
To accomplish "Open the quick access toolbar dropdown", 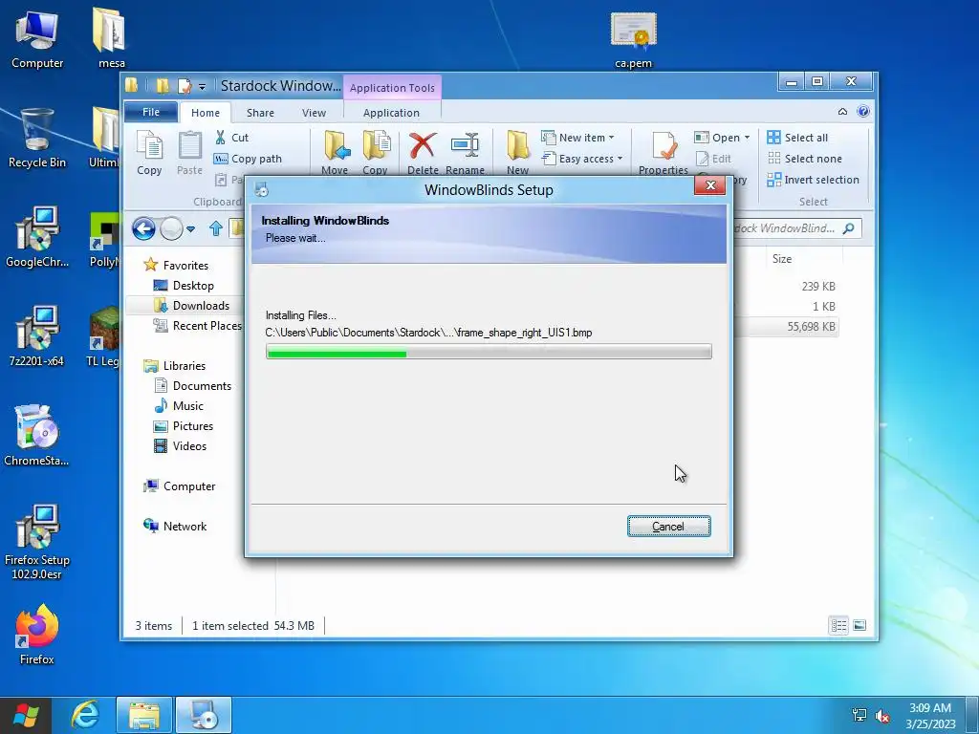I will (x=202, y=87).
